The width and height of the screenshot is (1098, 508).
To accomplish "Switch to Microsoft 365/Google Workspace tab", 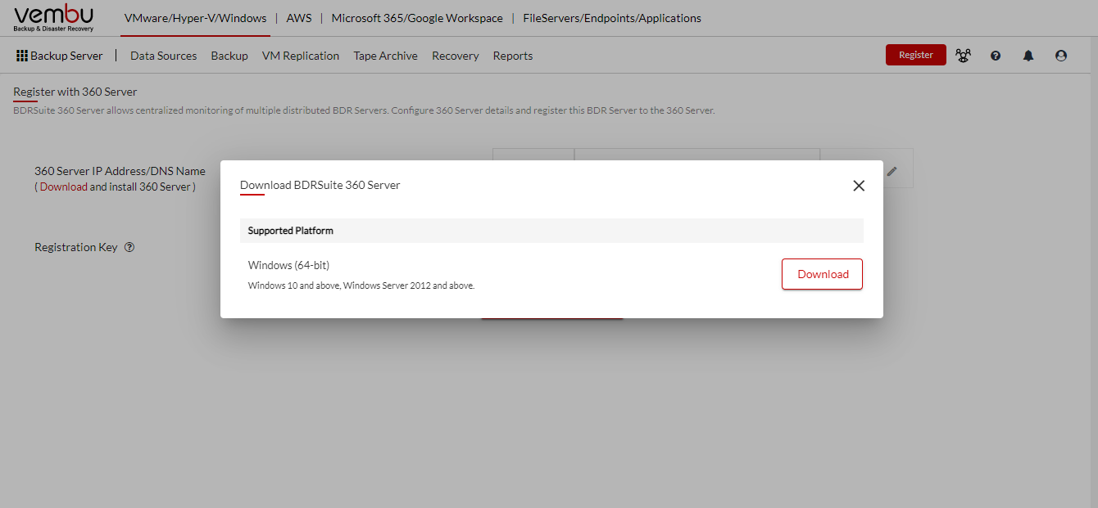I will coord(417,18).
